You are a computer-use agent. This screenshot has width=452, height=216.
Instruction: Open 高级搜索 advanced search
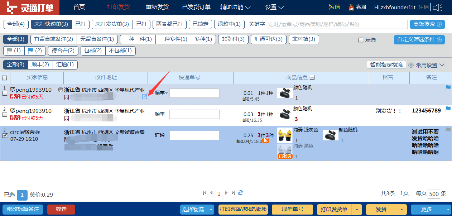(427, 24)
